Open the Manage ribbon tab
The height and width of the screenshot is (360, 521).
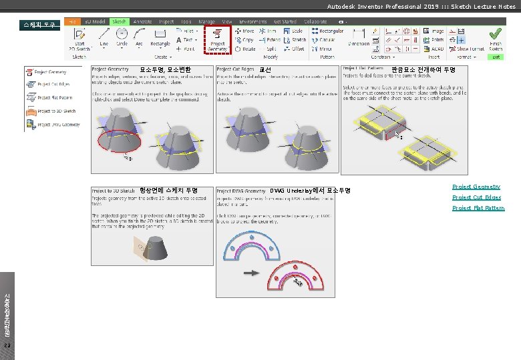tap(206, 21)
